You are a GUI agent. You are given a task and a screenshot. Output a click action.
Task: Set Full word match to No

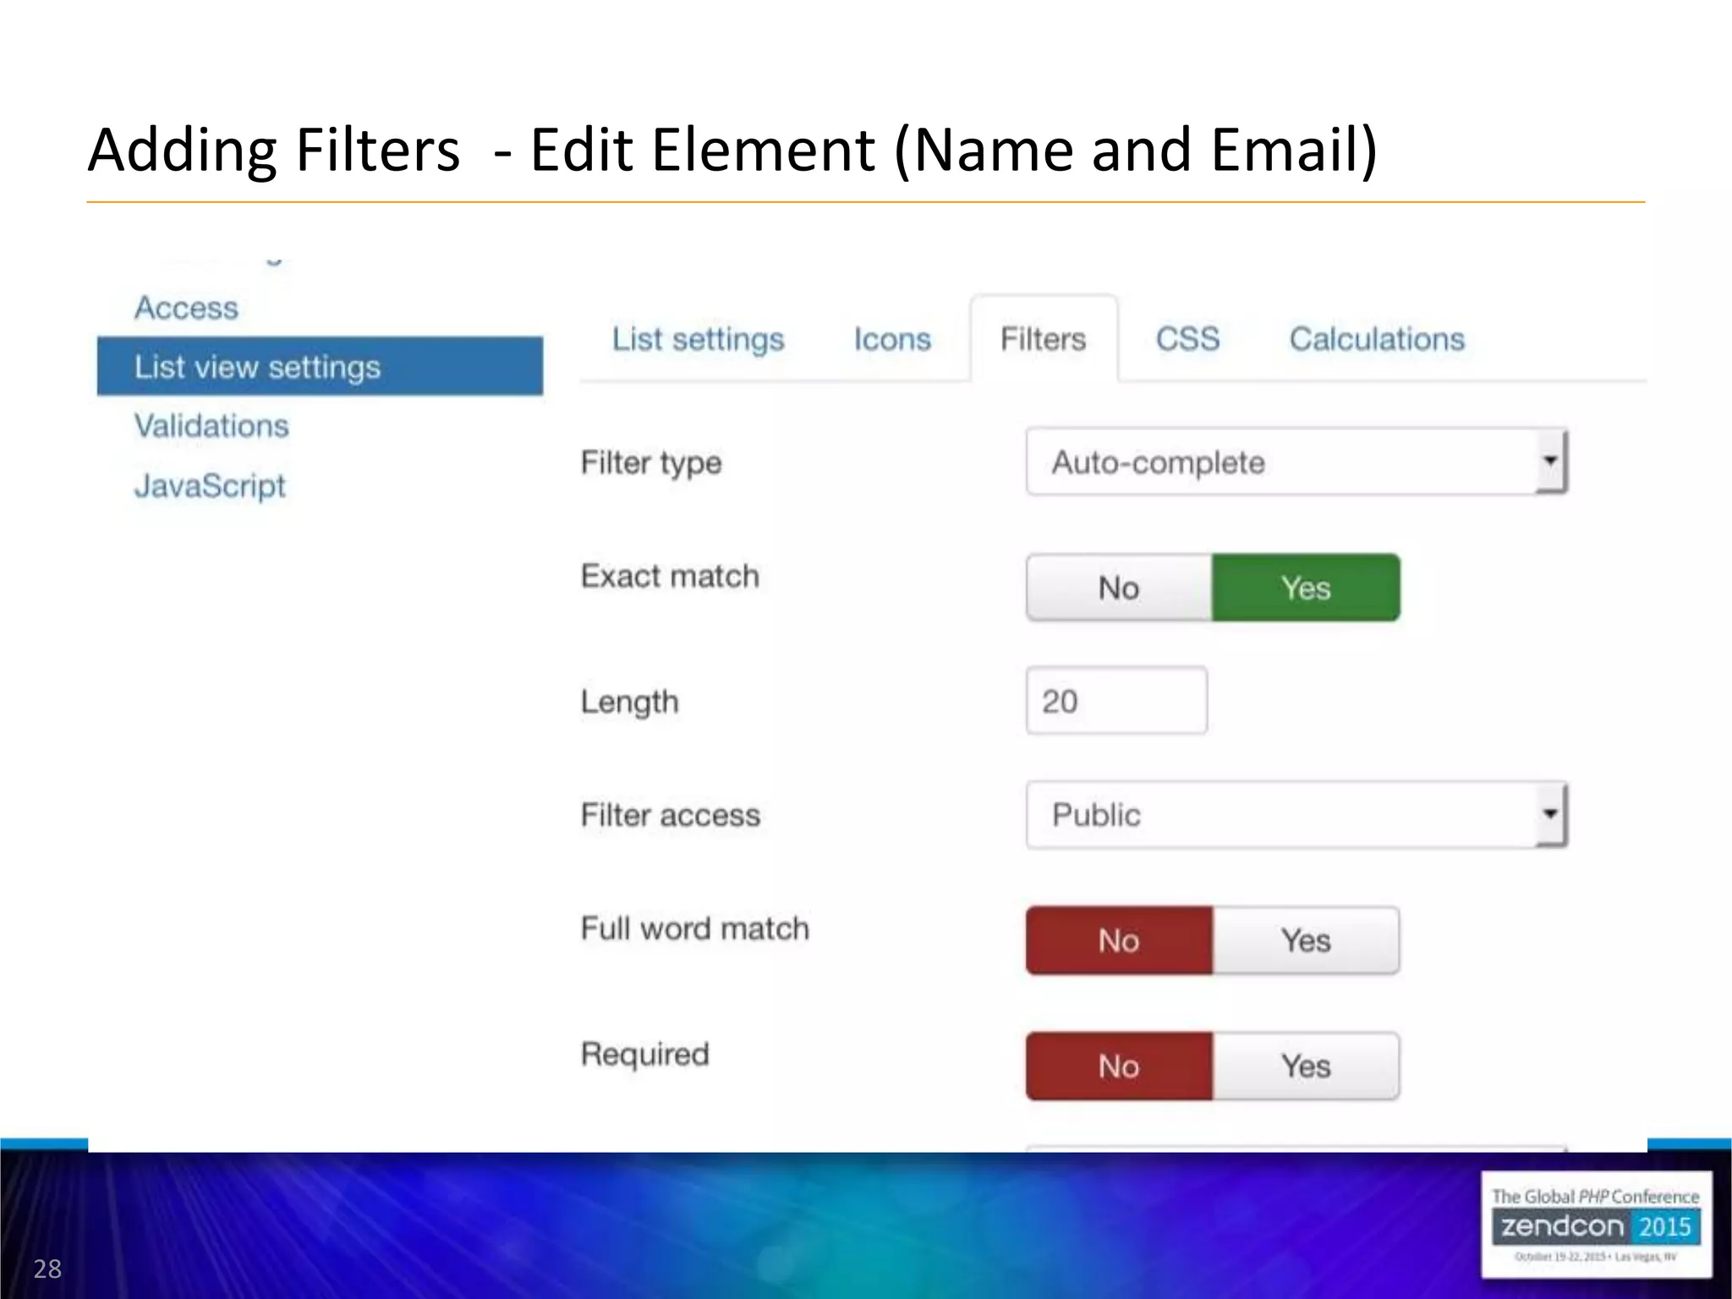click(1119, 940)
